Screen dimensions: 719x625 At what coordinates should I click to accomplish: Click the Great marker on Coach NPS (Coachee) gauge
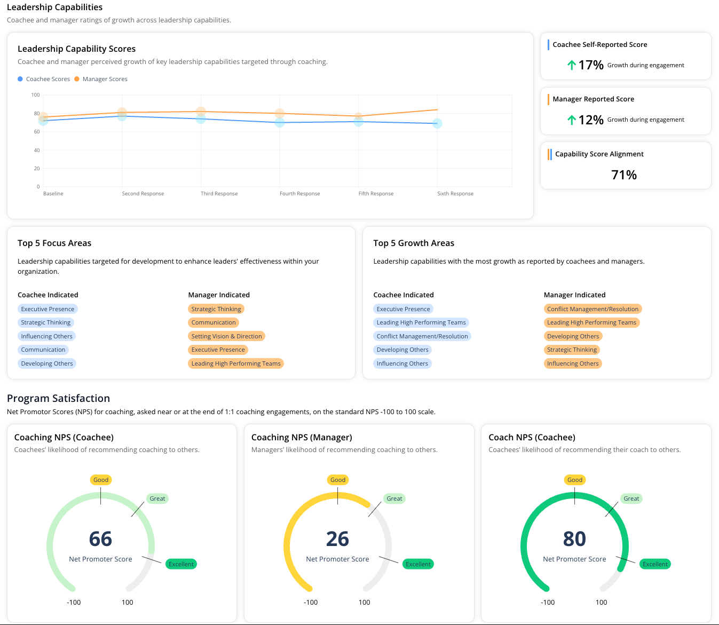click(631, 499)
